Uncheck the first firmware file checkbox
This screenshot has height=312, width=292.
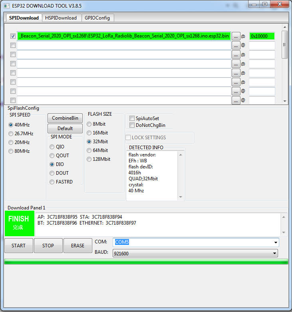13,36
